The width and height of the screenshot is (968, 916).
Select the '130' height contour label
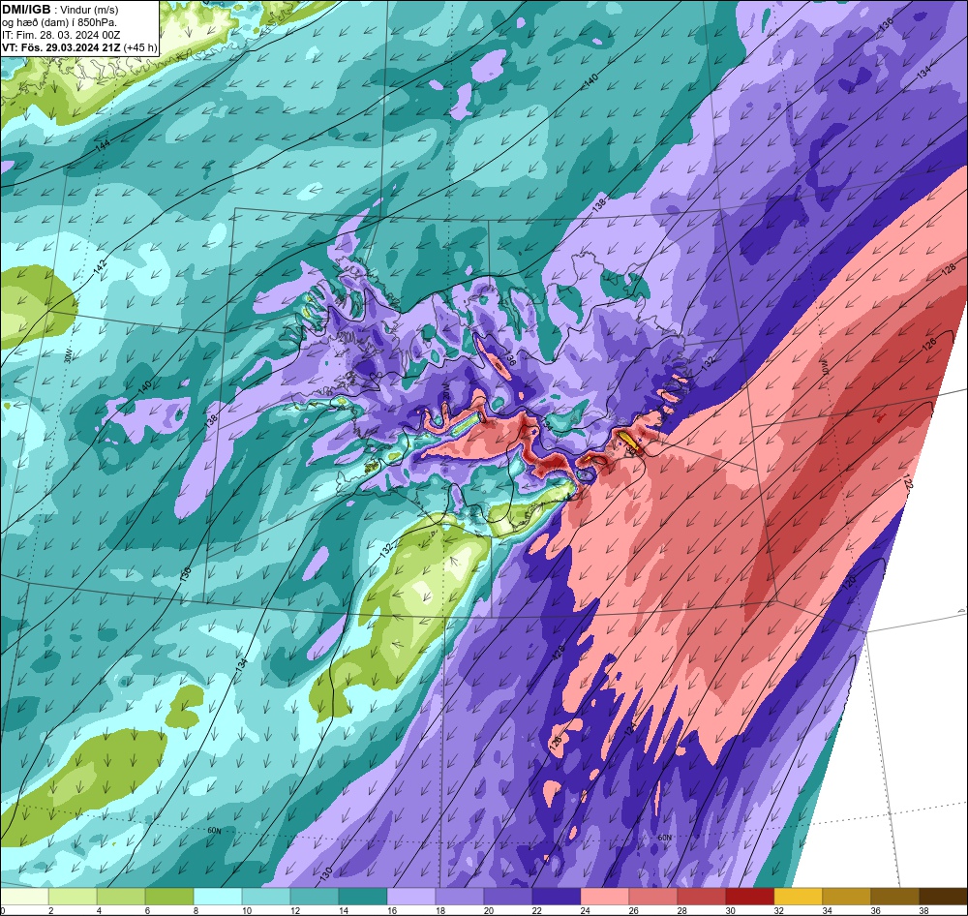point(326,873)
